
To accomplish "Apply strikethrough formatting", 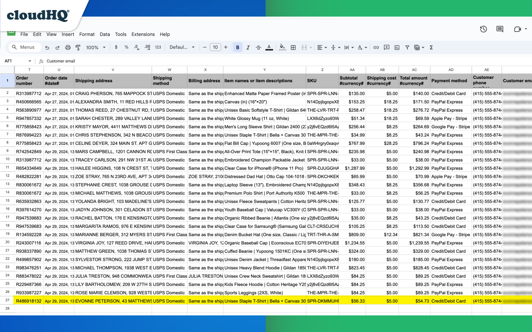I will 258,47.
